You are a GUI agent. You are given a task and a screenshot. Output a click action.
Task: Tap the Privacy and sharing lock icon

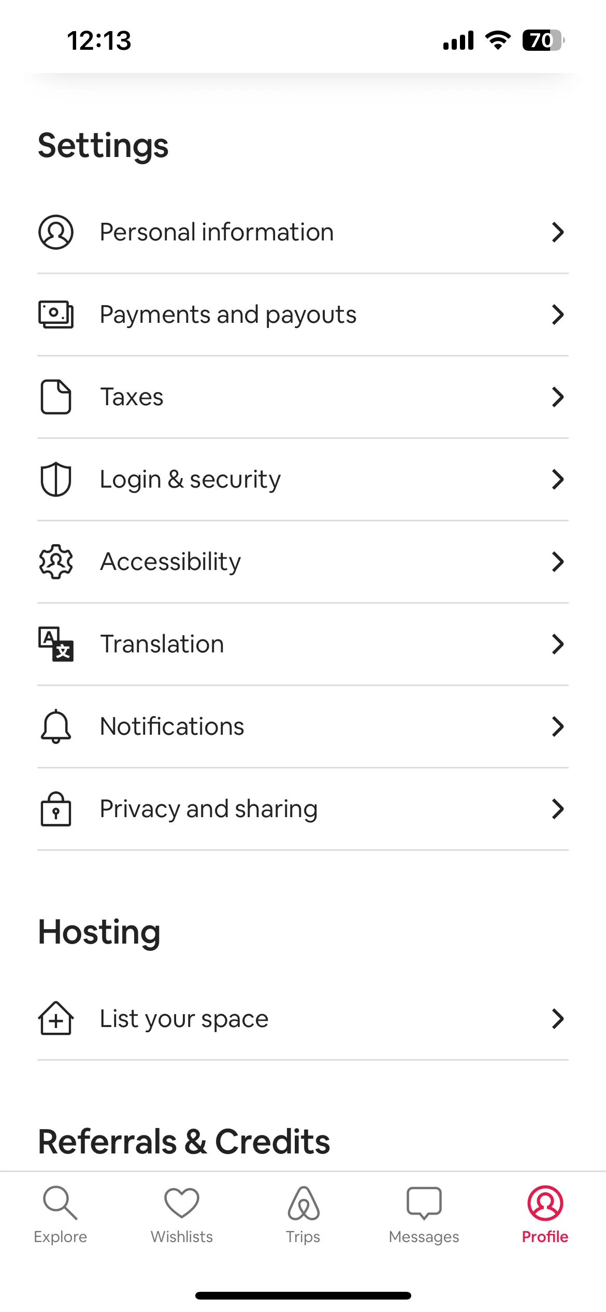(x=56, y=809)
